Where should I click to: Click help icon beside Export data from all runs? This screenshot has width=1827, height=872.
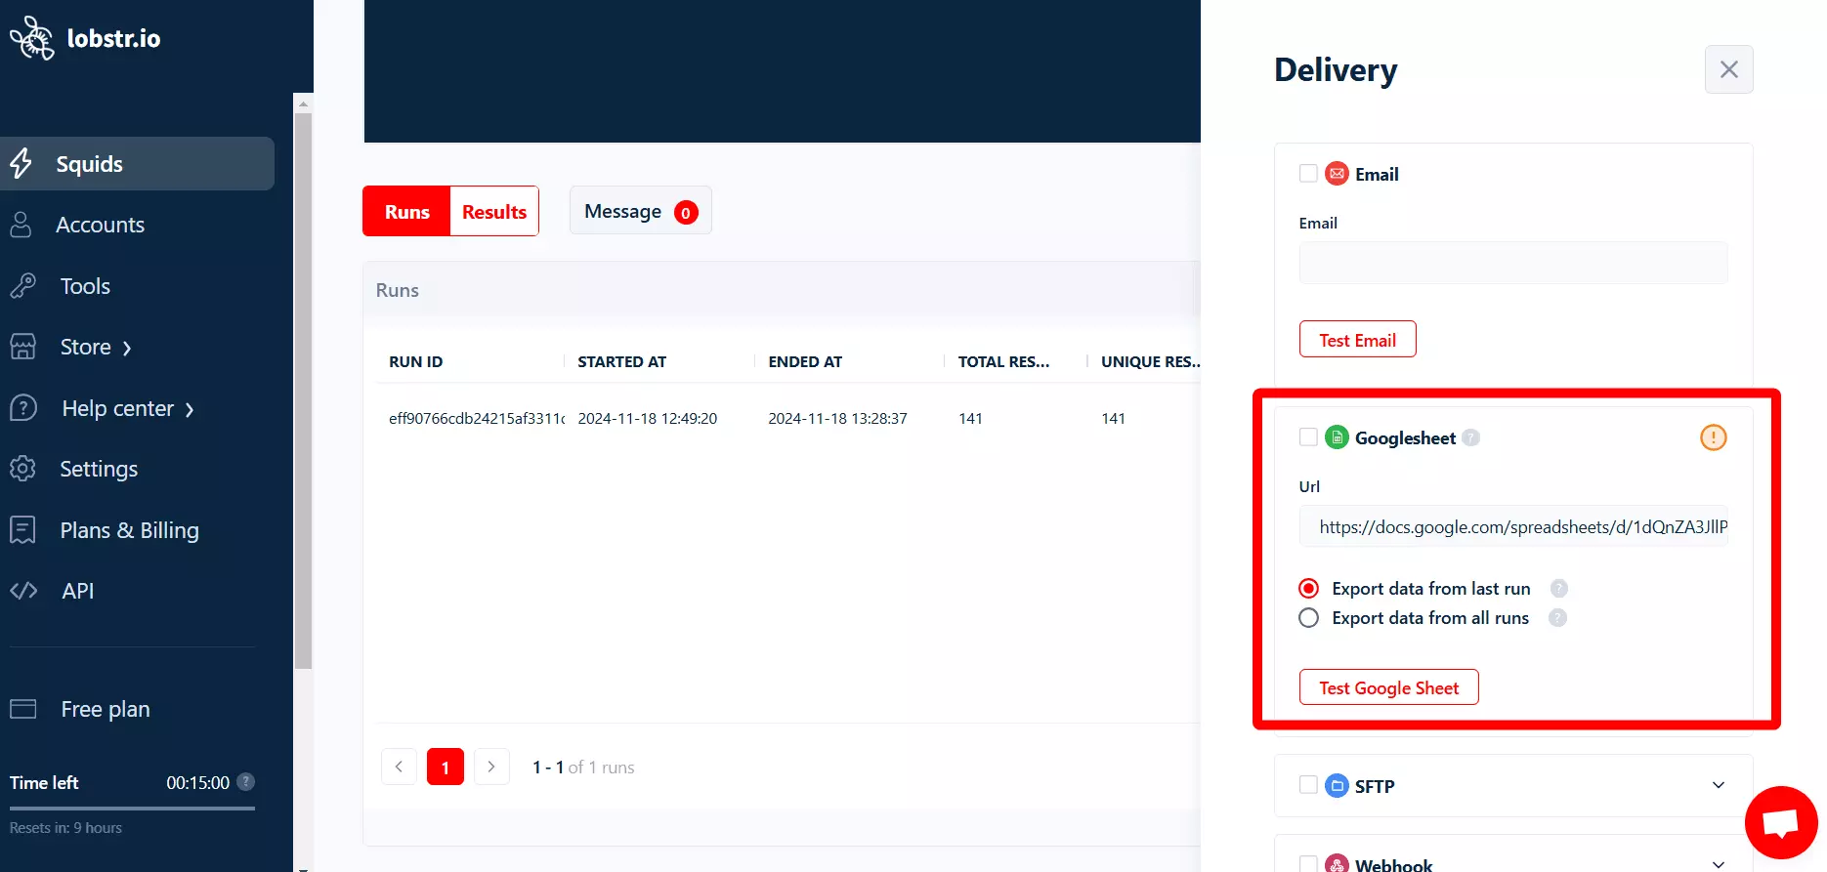click(1557, 618)
